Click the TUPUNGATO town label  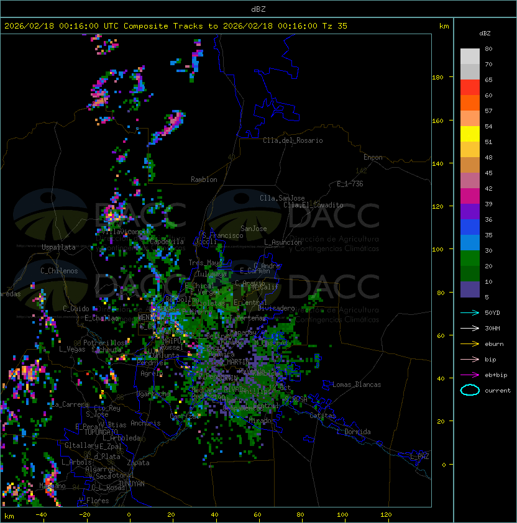101,432
